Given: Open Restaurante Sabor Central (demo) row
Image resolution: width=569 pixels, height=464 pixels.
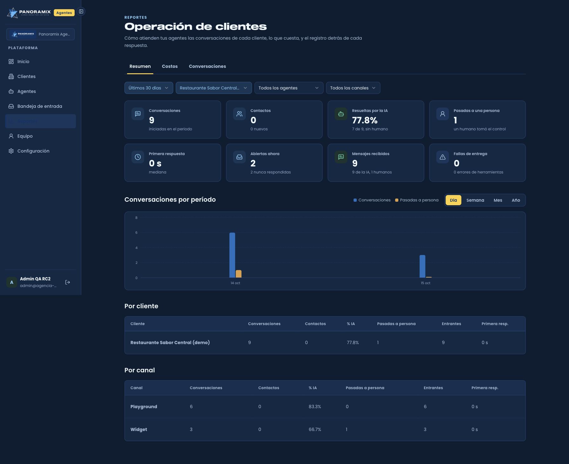Looking at the screenshot, I should 325,343.
